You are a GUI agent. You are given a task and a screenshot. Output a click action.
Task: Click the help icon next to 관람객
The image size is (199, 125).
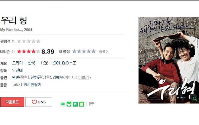pos(13,41)
